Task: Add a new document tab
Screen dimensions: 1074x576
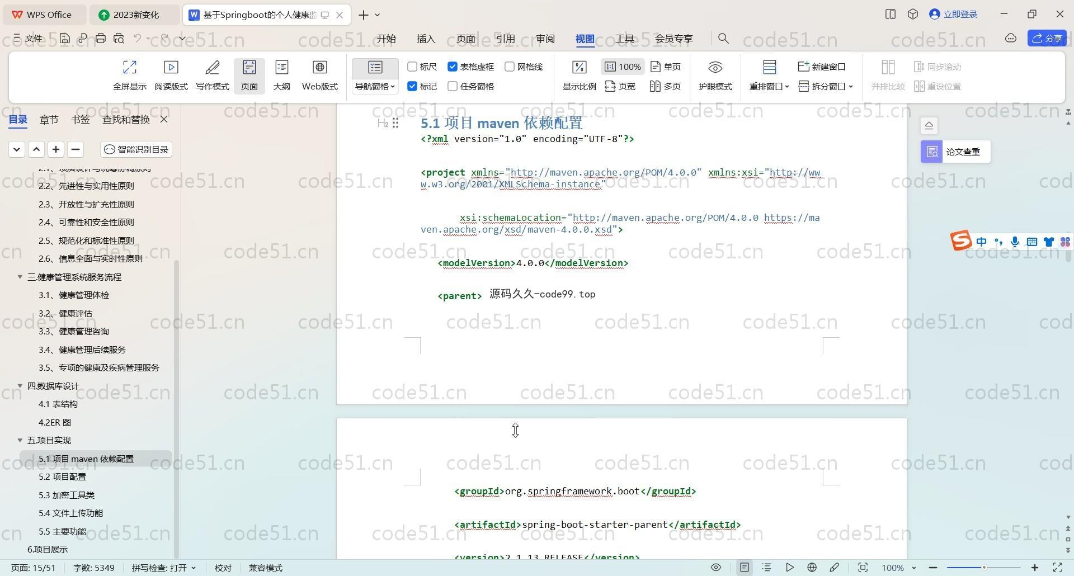Action: pos(364,15)
